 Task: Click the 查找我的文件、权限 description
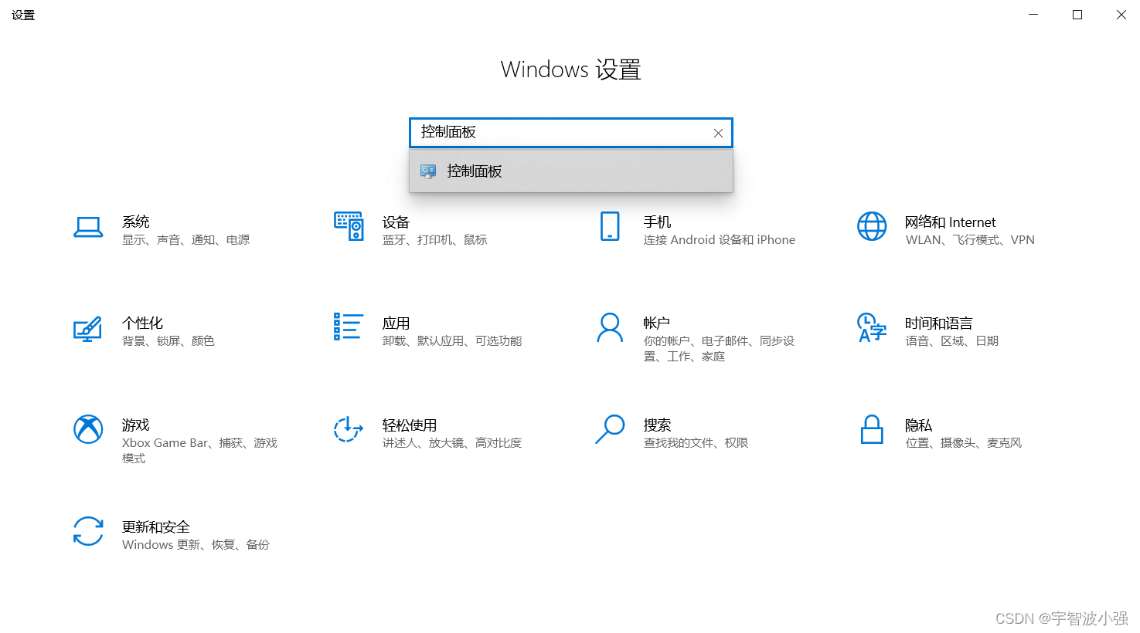[696, 443]
